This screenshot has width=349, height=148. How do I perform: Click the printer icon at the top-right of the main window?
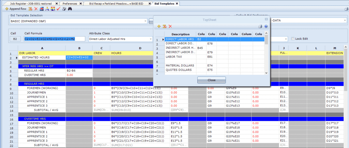[346, 9]
